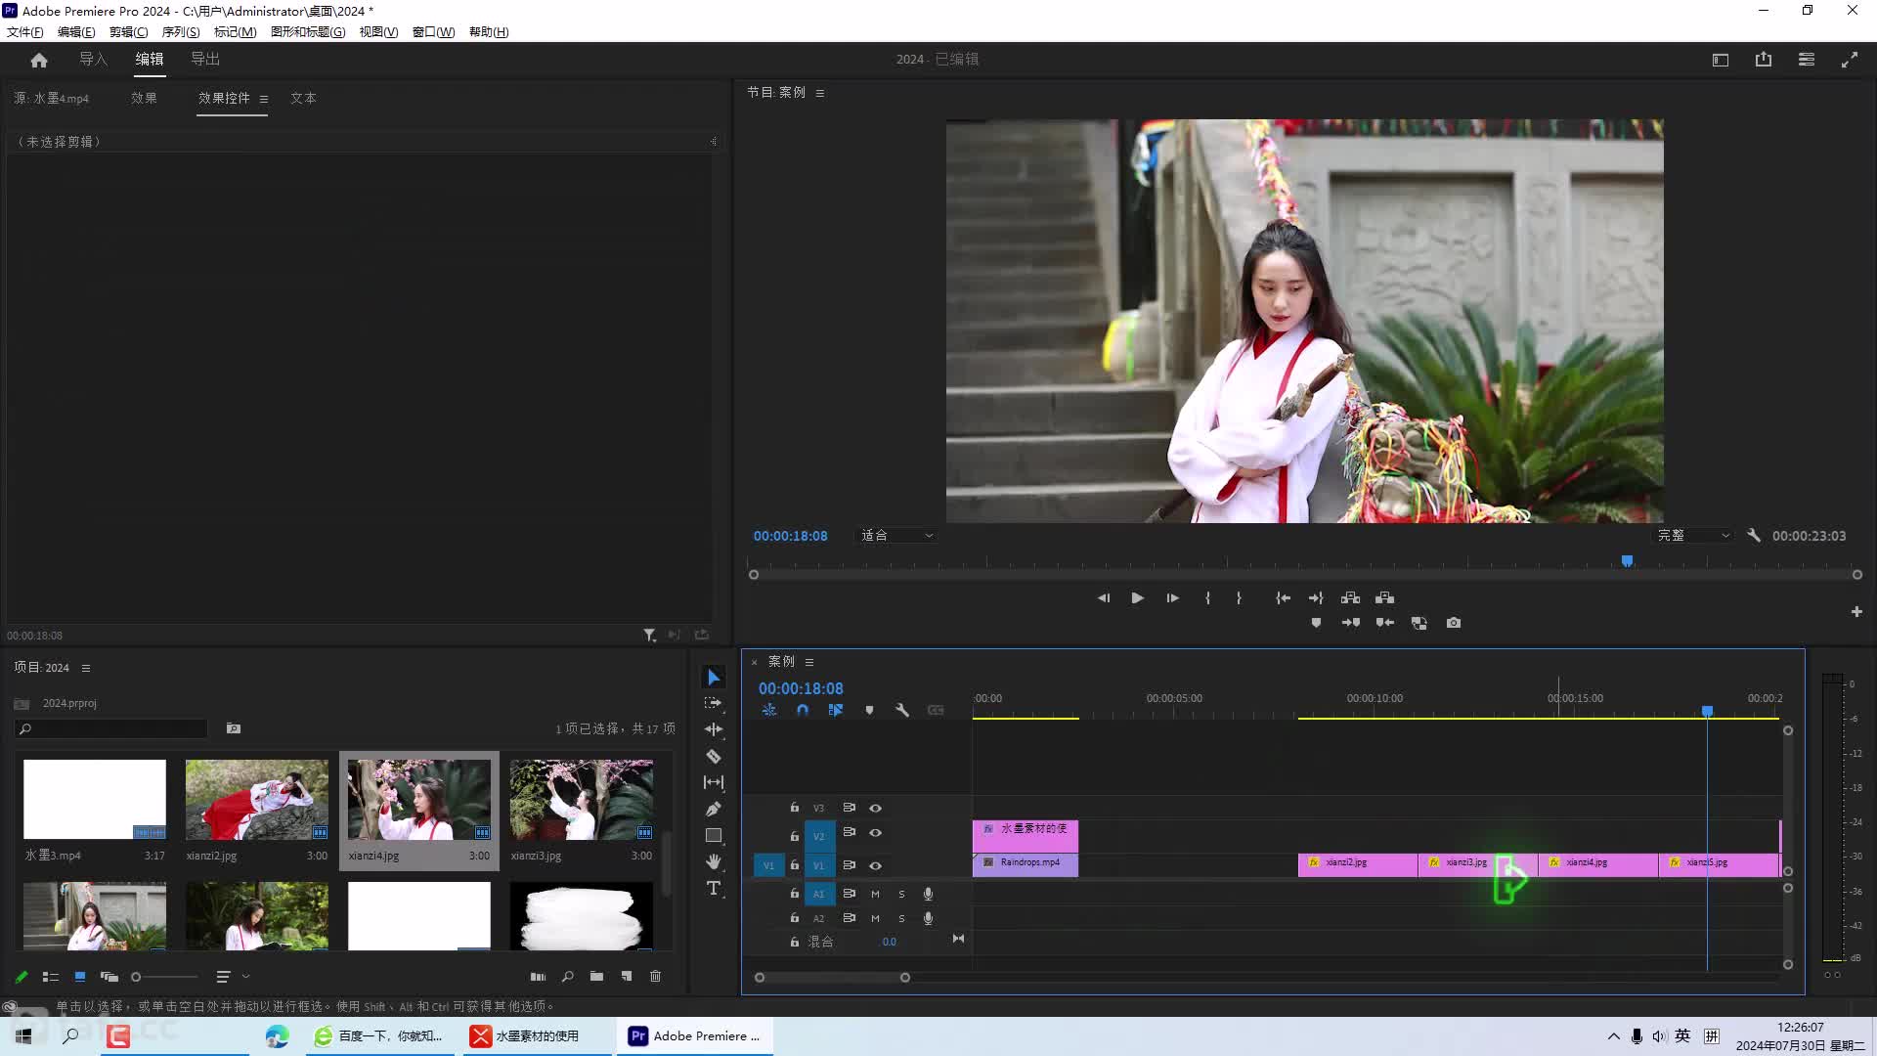Click Add Marker in Program monitor

1316,623
